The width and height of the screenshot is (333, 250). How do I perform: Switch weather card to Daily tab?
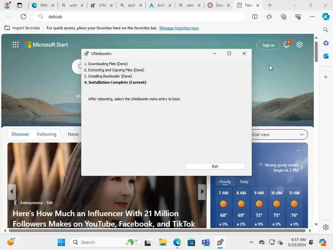pyautogui.click(x=244, y=182)
